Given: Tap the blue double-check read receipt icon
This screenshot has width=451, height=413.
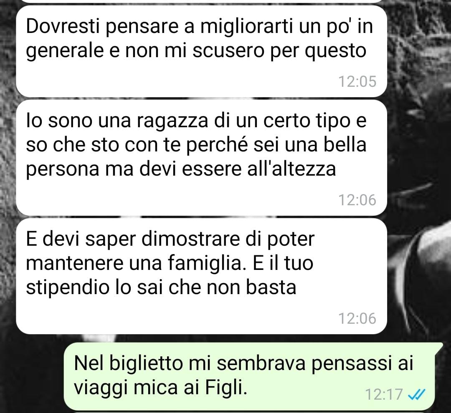Looking at the screenshot, I should tap(416, 394).
